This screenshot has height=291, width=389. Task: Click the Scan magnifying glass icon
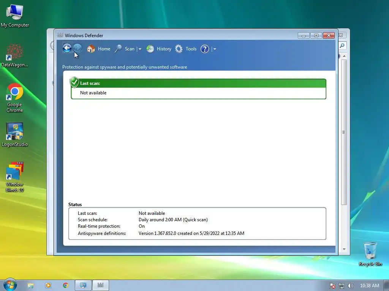point(119,49)
